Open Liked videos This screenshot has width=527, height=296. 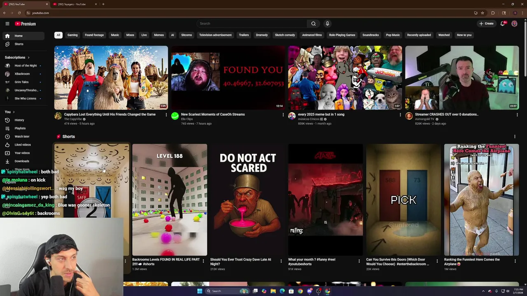[23, 145]
